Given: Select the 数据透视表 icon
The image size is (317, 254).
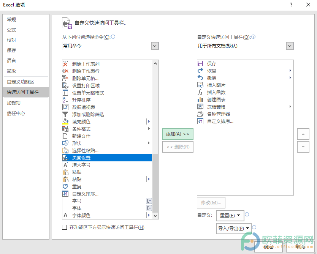Looking at the screenshot, I should tap(65, 107).
